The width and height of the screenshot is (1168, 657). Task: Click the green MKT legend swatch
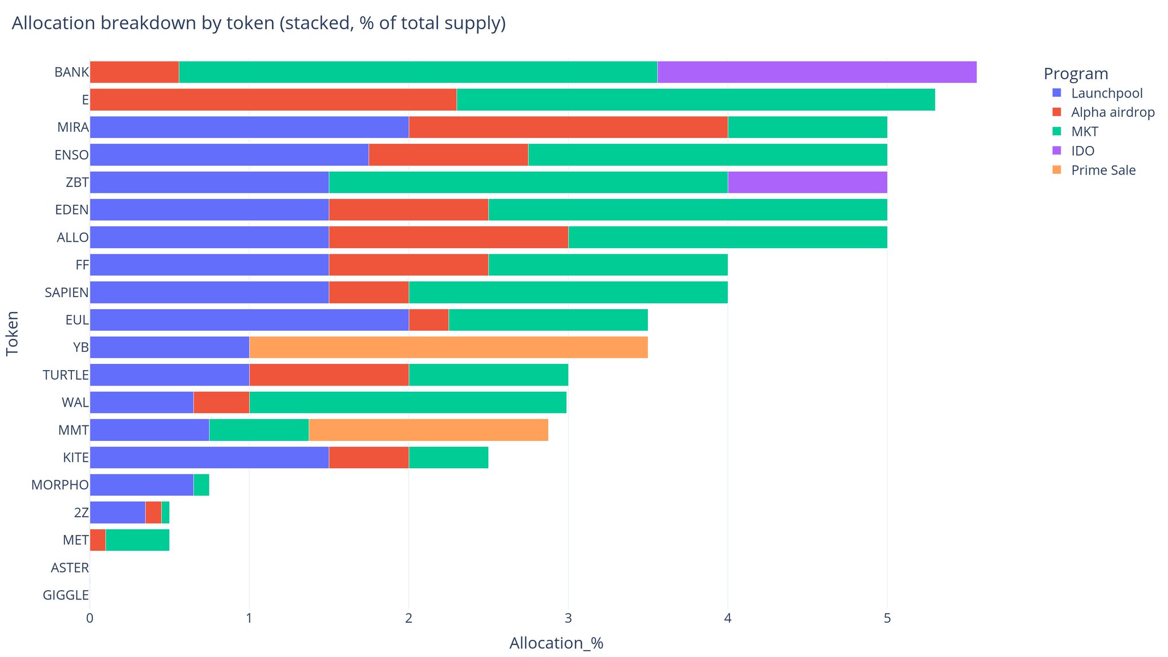pos(1057,132)
